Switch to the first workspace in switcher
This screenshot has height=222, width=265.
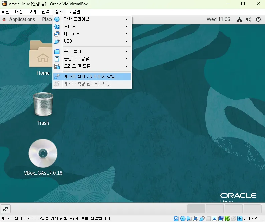196,209
